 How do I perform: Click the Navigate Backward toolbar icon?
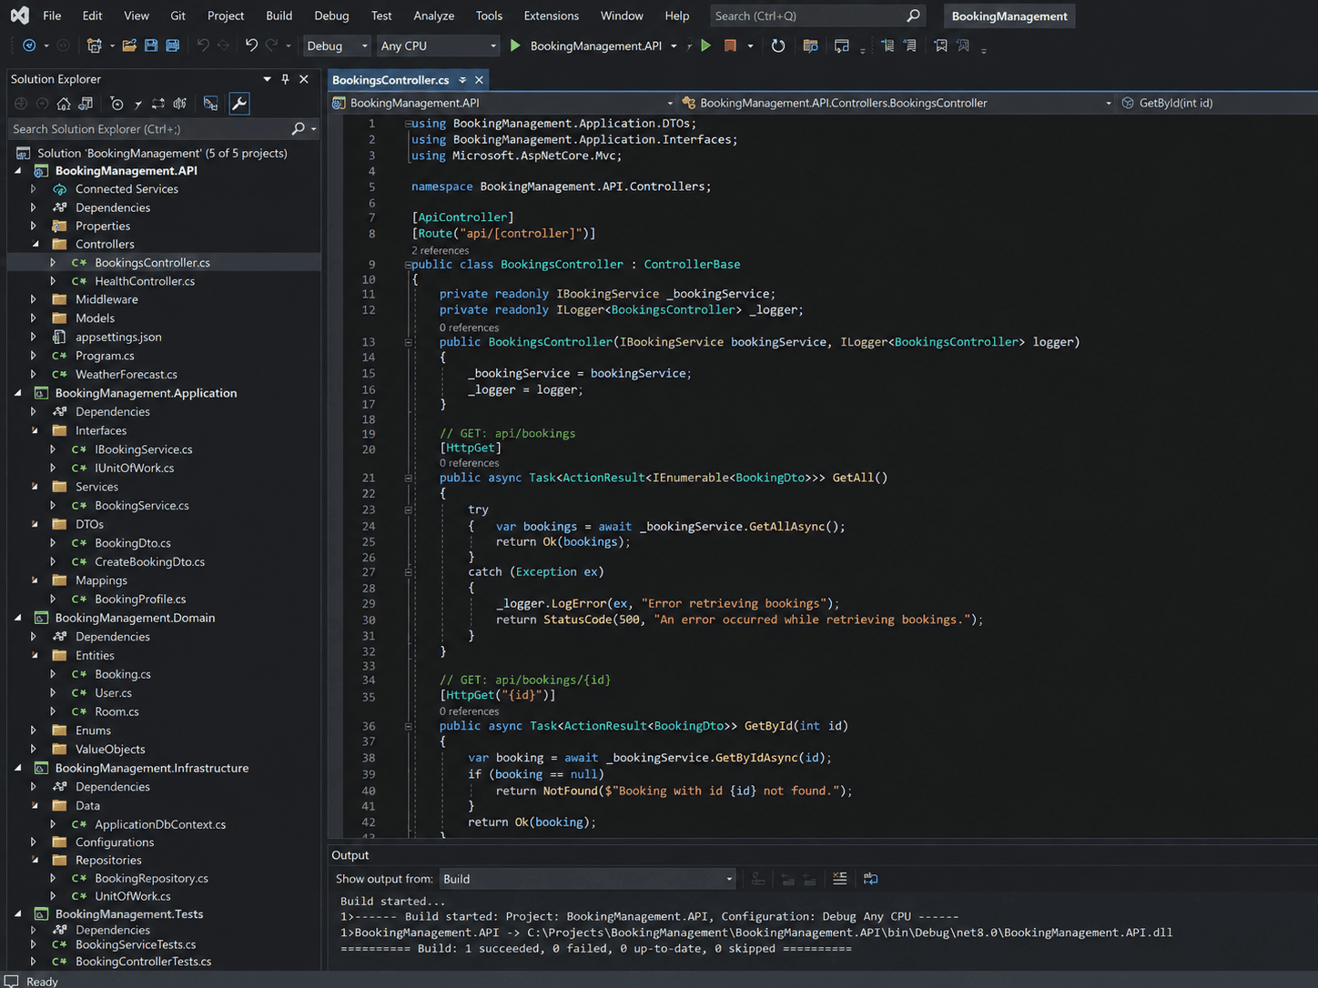(x=29, y=45)
